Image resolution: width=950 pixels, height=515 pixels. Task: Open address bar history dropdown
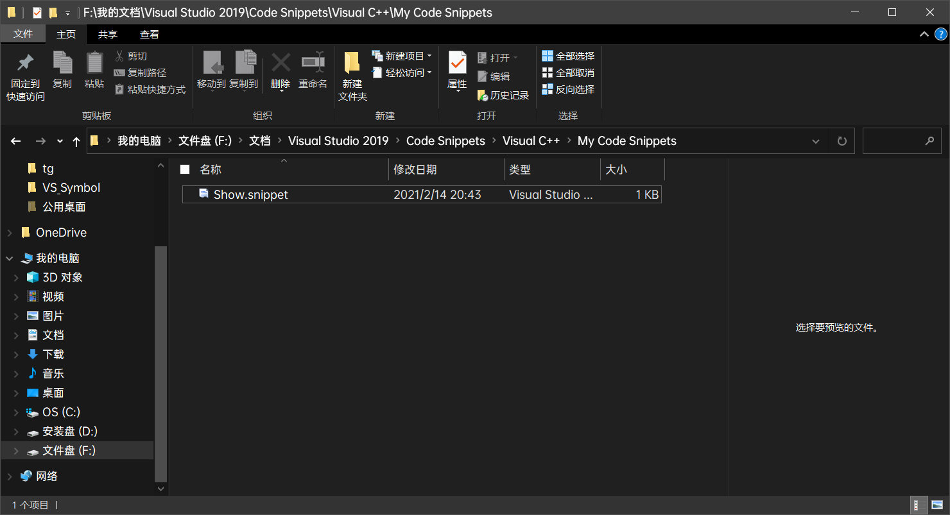(x=816, y=141)
